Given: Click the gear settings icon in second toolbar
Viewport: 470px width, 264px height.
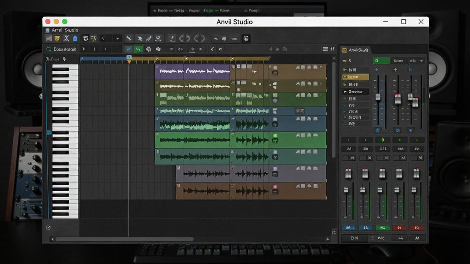Looking at the screenshot, I should point(158,49).
